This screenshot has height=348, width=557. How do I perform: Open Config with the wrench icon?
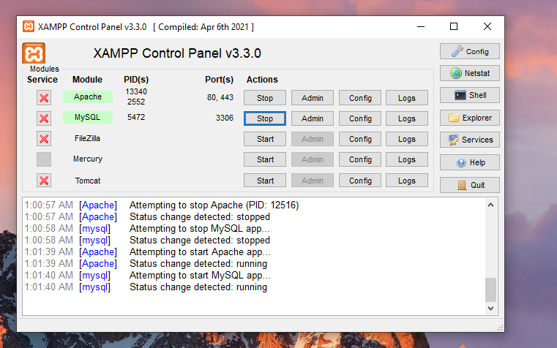point(470,51)
